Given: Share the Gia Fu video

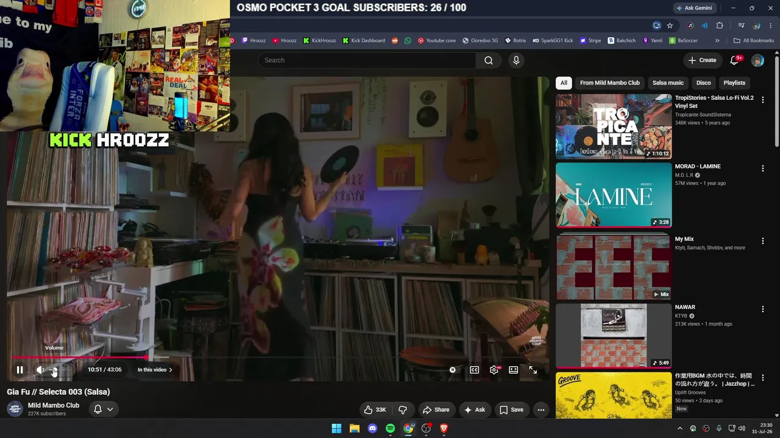Looking at the screenshot, I should click(x=436, y=410).
